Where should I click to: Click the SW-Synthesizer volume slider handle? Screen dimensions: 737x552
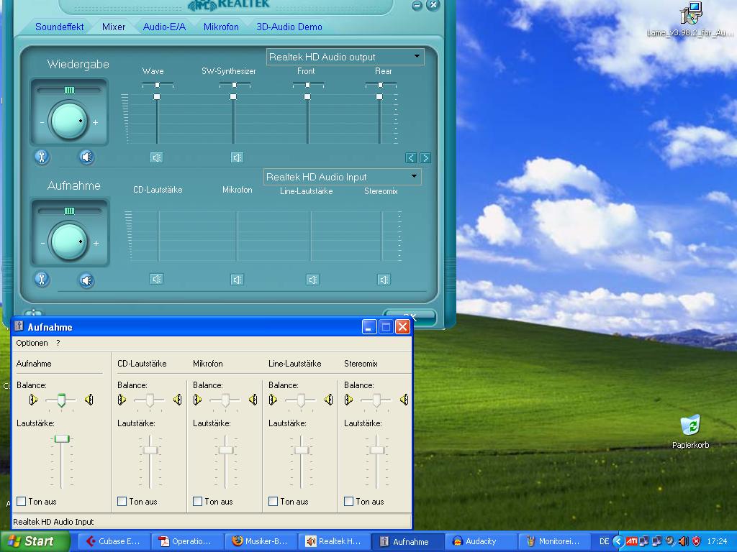233,97
